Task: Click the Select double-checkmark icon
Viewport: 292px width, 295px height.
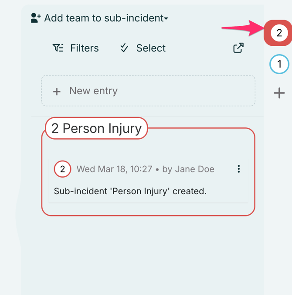Action: click(124, 48)
